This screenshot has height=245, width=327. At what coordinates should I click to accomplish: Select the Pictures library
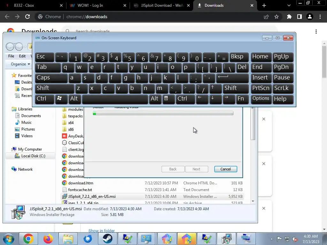[x=28, y=129]
